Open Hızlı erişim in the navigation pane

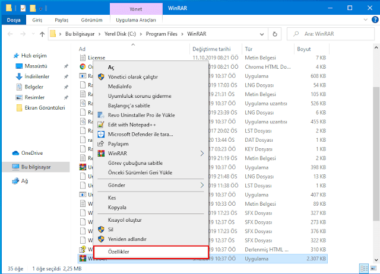pos(34,56)
